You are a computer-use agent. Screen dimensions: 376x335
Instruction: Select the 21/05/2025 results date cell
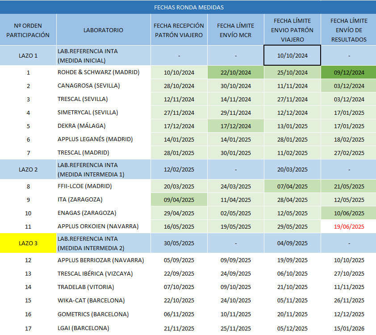(x=349, y=186)
